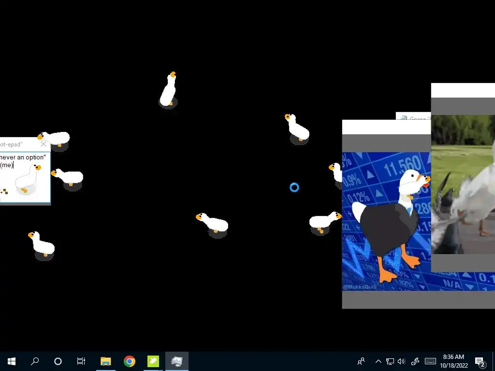
Task: Launch Google Chrome from taskbar
Action: pyautogui.click(x=130, y=361)
